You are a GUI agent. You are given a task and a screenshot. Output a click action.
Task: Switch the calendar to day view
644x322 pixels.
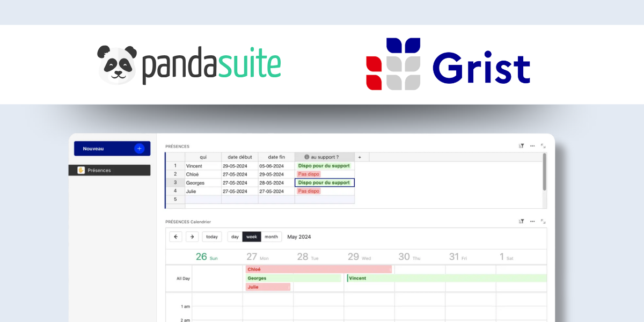tap(235, 236)
